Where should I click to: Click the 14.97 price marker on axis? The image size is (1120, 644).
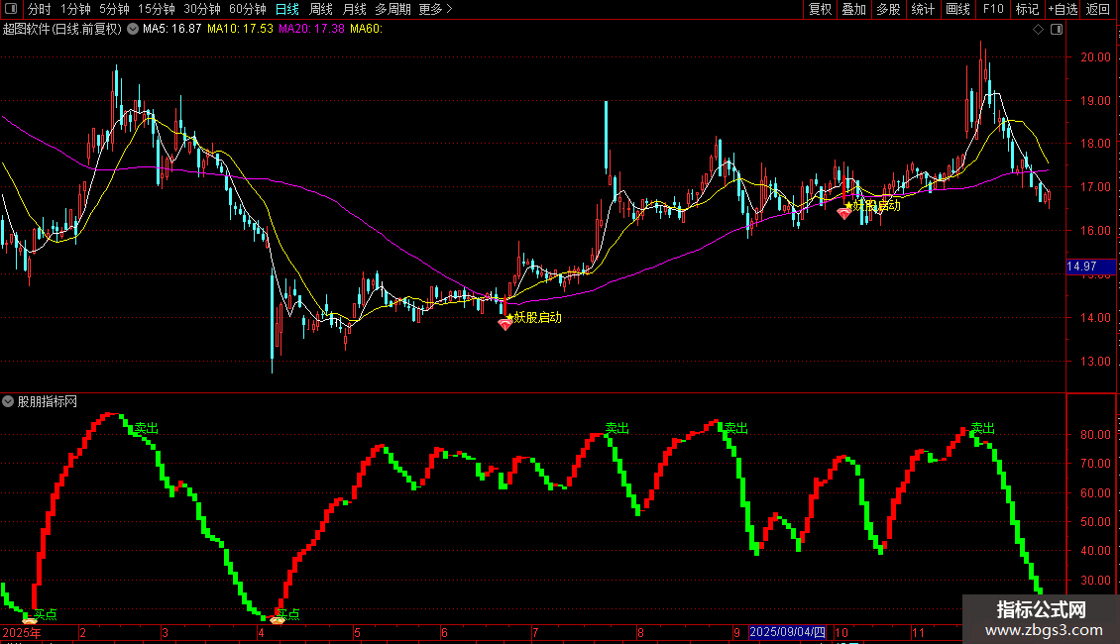tap(1090, 267)
